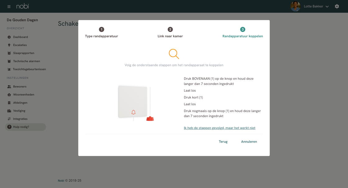Click the settings gear icon
Viewport: 348px width, 188px height.
point(337,6)
